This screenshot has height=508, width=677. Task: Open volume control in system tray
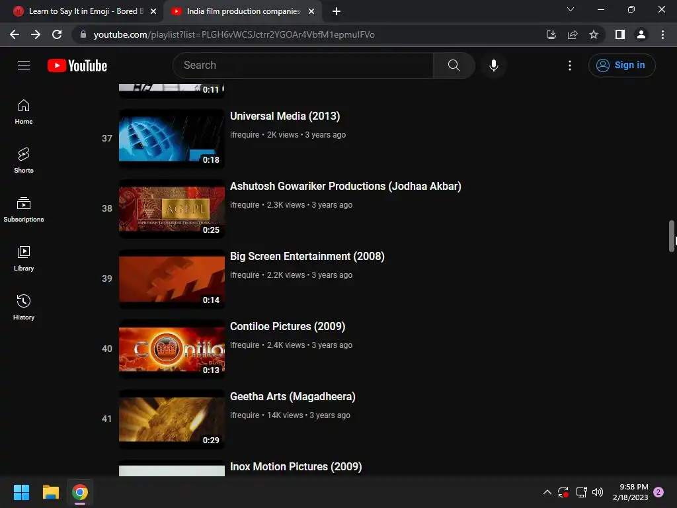click(598, 492)
